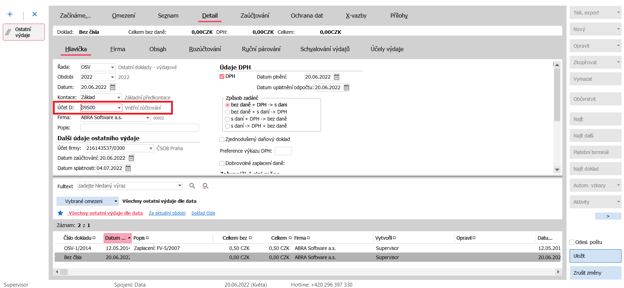Open calendar picker for Datum field
This screenshot has width=624, height=288.
(113, 87)
